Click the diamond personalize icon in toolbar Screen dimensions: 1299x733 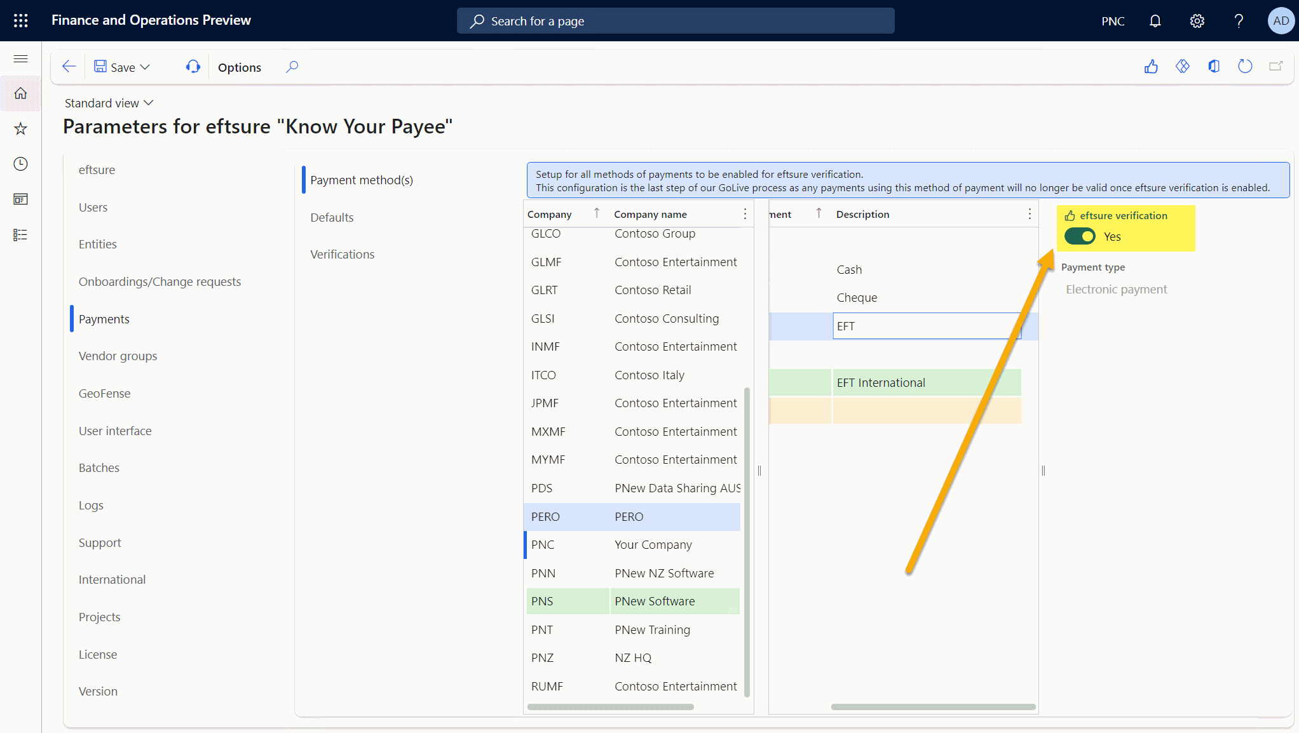click(x=1182, y=67)
